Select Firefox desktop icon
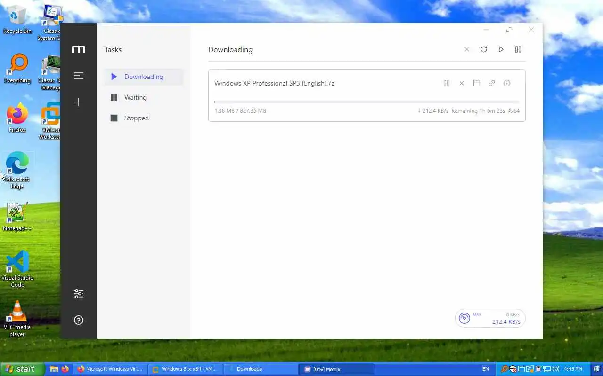The image size is (603, 376). (17, 118)
